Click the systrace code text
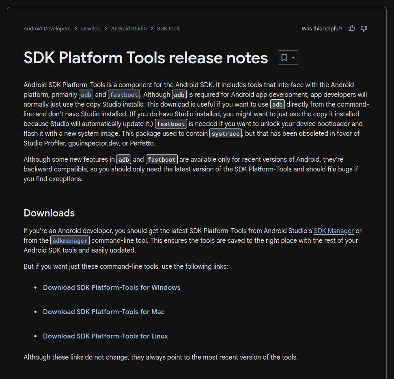 point(226,133)
